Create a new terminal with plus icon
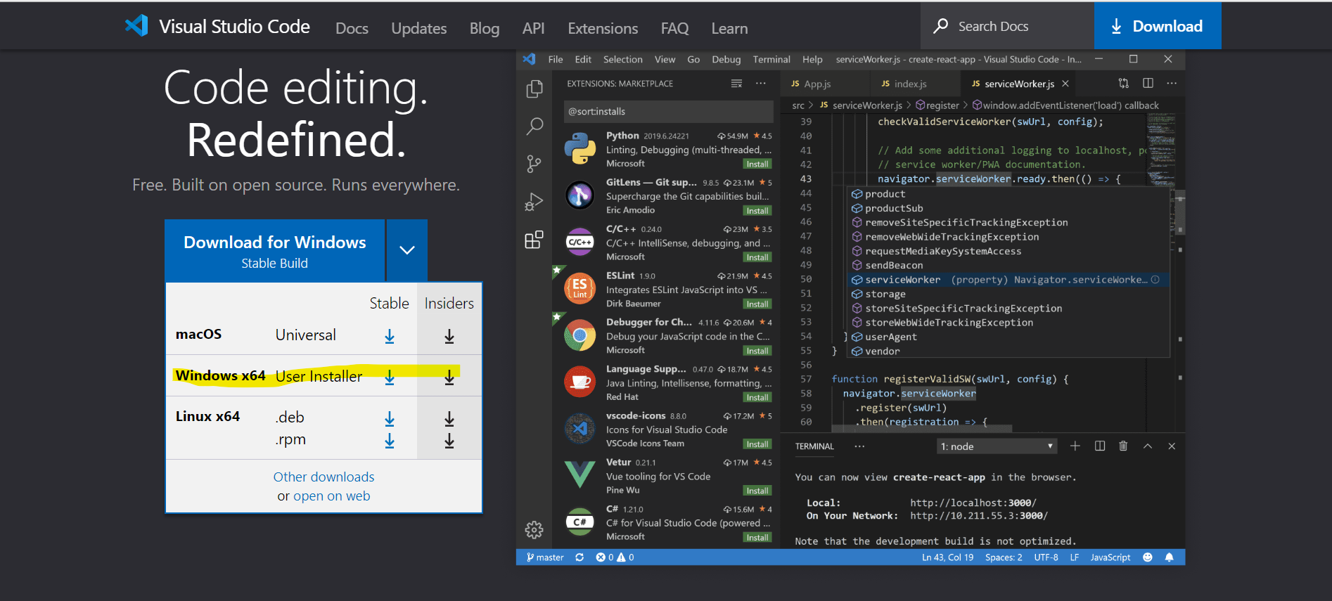 click(x=1075, y=446)
